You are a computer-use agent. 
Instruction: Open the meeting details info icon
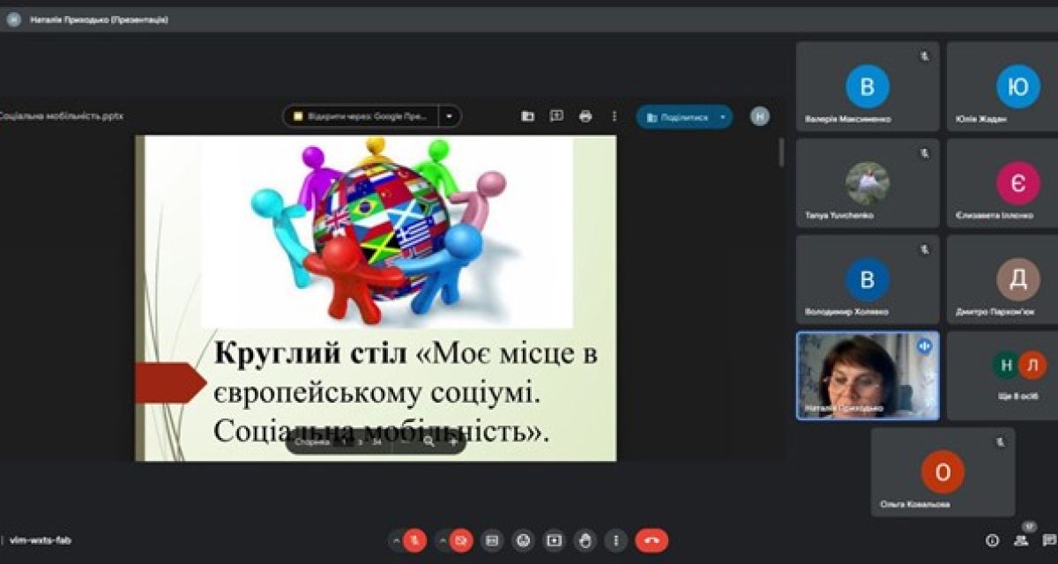992,540
